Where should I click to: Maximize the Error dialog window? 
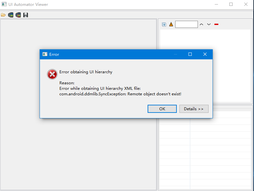[190, 54]
